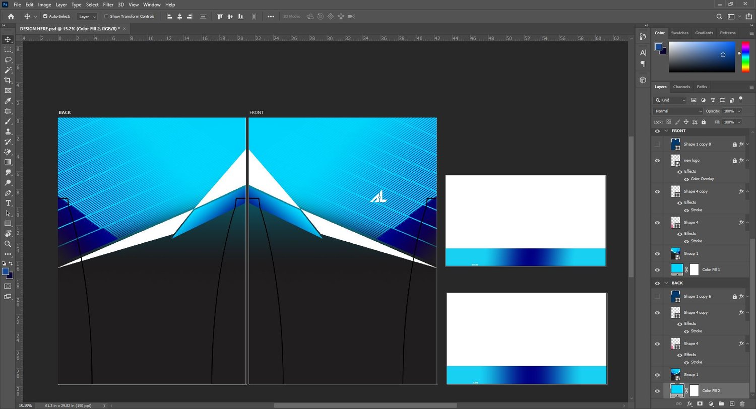The width and height of the screenshot is (756, 409).
Task: Show the Shape 1 copy 8 layer
Action: click(657, 145)
